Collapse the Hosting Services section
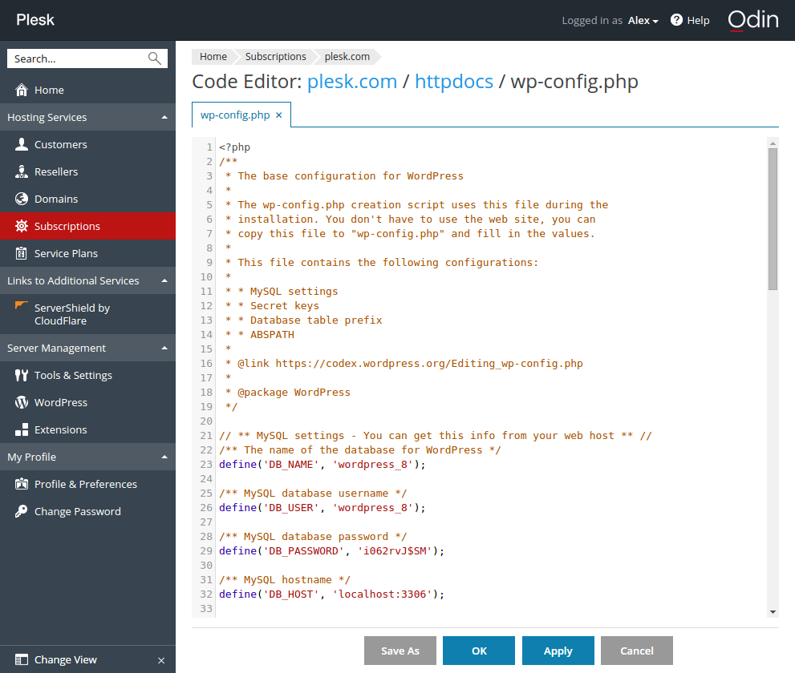 164,118
